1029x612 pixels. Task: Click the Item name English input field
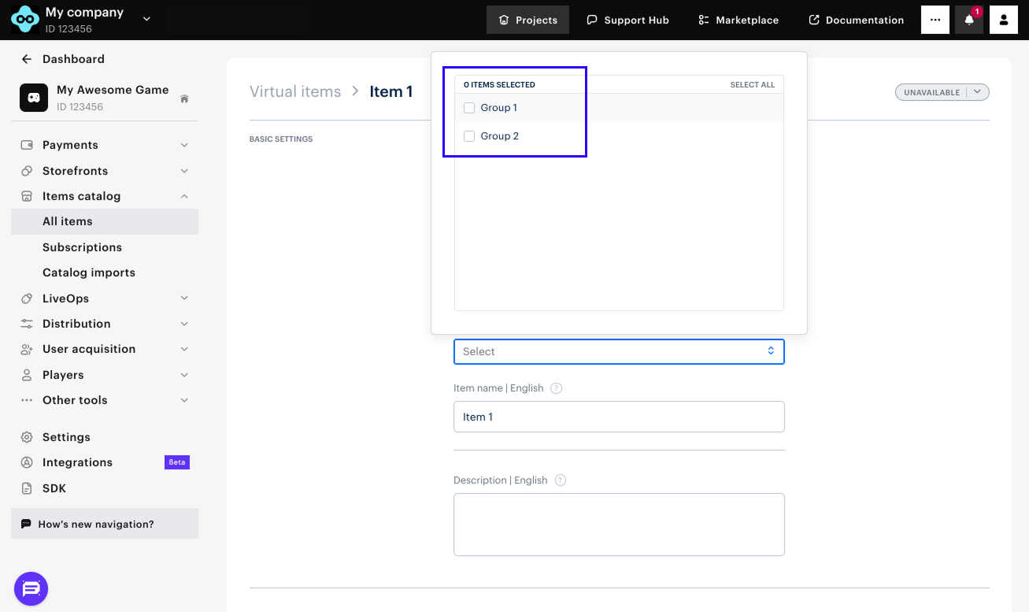click(619, 417)
